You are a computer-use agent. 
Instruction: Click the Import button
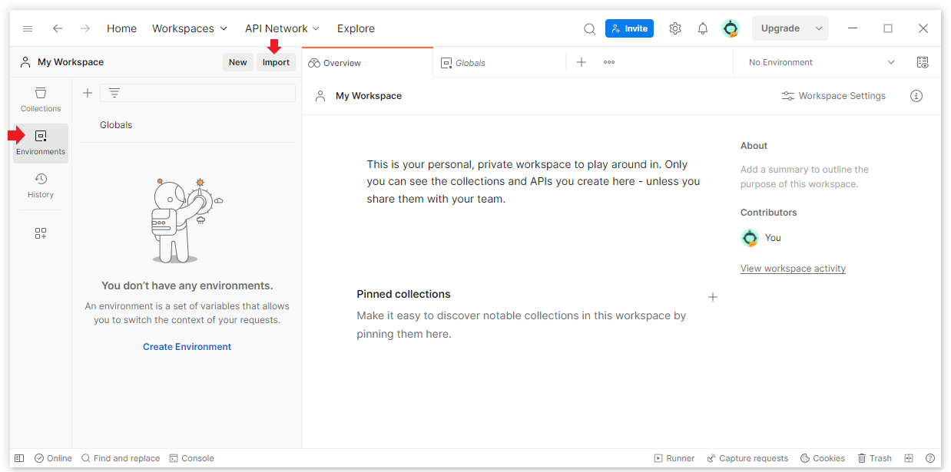pos(276,62)
